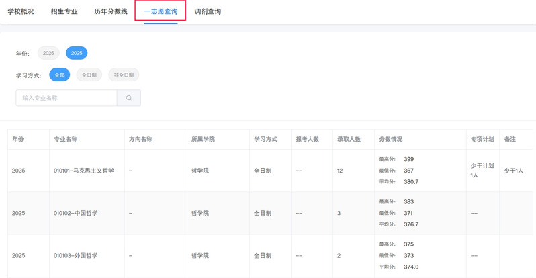Go to the 调剂查询 tab

[x=207, y=11]
